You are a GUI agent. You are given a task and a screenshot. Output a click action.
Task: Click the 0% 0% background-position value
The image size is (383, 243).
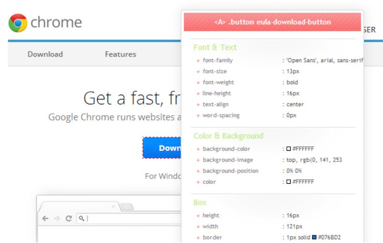[294, 171]
